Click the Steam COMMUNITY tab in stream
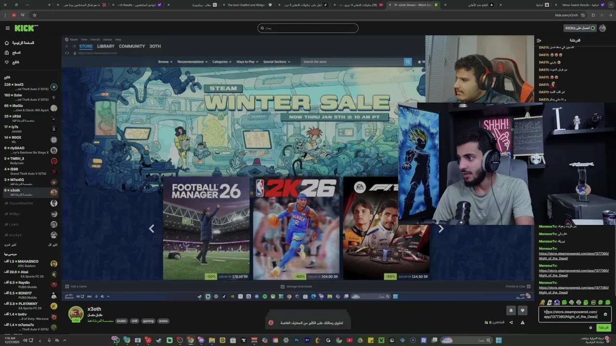 coord(132,47)
